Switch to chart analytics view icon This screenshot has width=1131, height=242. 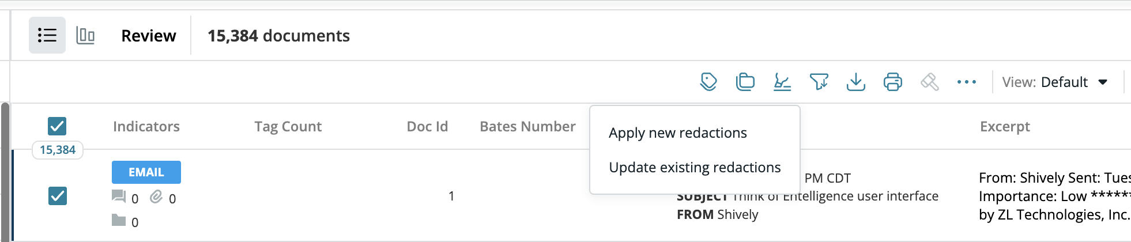pyautogui.click(x=85, y=36)
